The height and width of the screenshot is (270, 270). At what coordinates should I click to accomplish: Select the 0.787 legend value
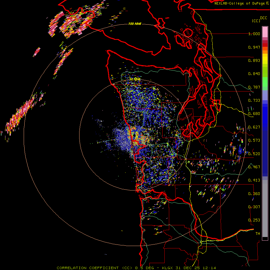(254, 87)
